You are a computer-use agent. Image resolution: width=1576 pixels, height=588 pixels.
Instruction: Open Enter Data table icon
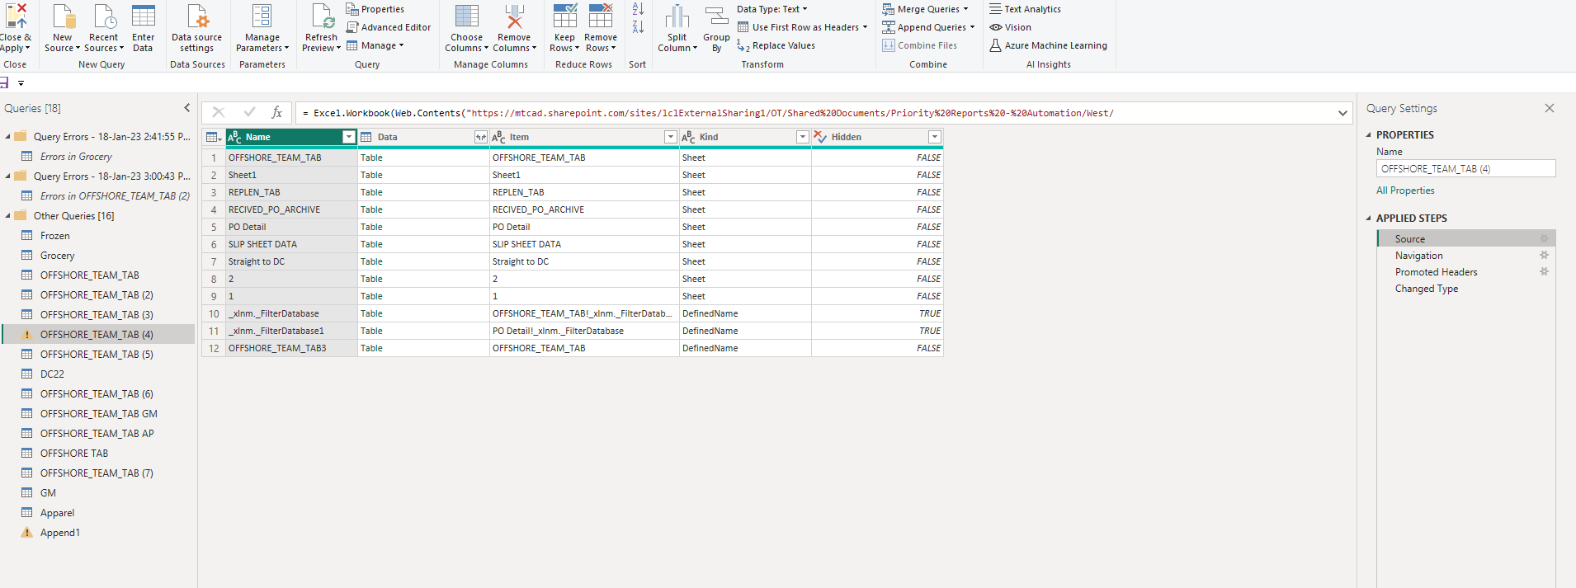pyautogui.click(x=143, y=16)
